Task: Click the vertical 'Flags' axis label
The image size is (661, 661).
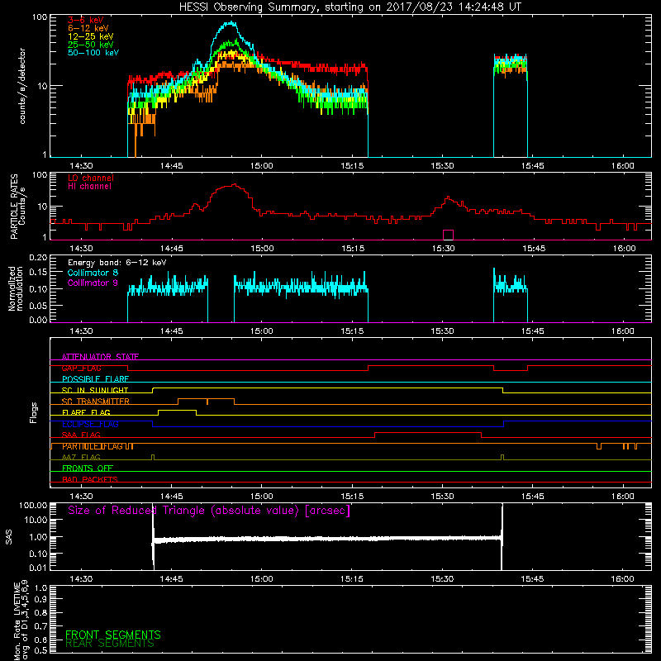Action: [x=33, y=412]
